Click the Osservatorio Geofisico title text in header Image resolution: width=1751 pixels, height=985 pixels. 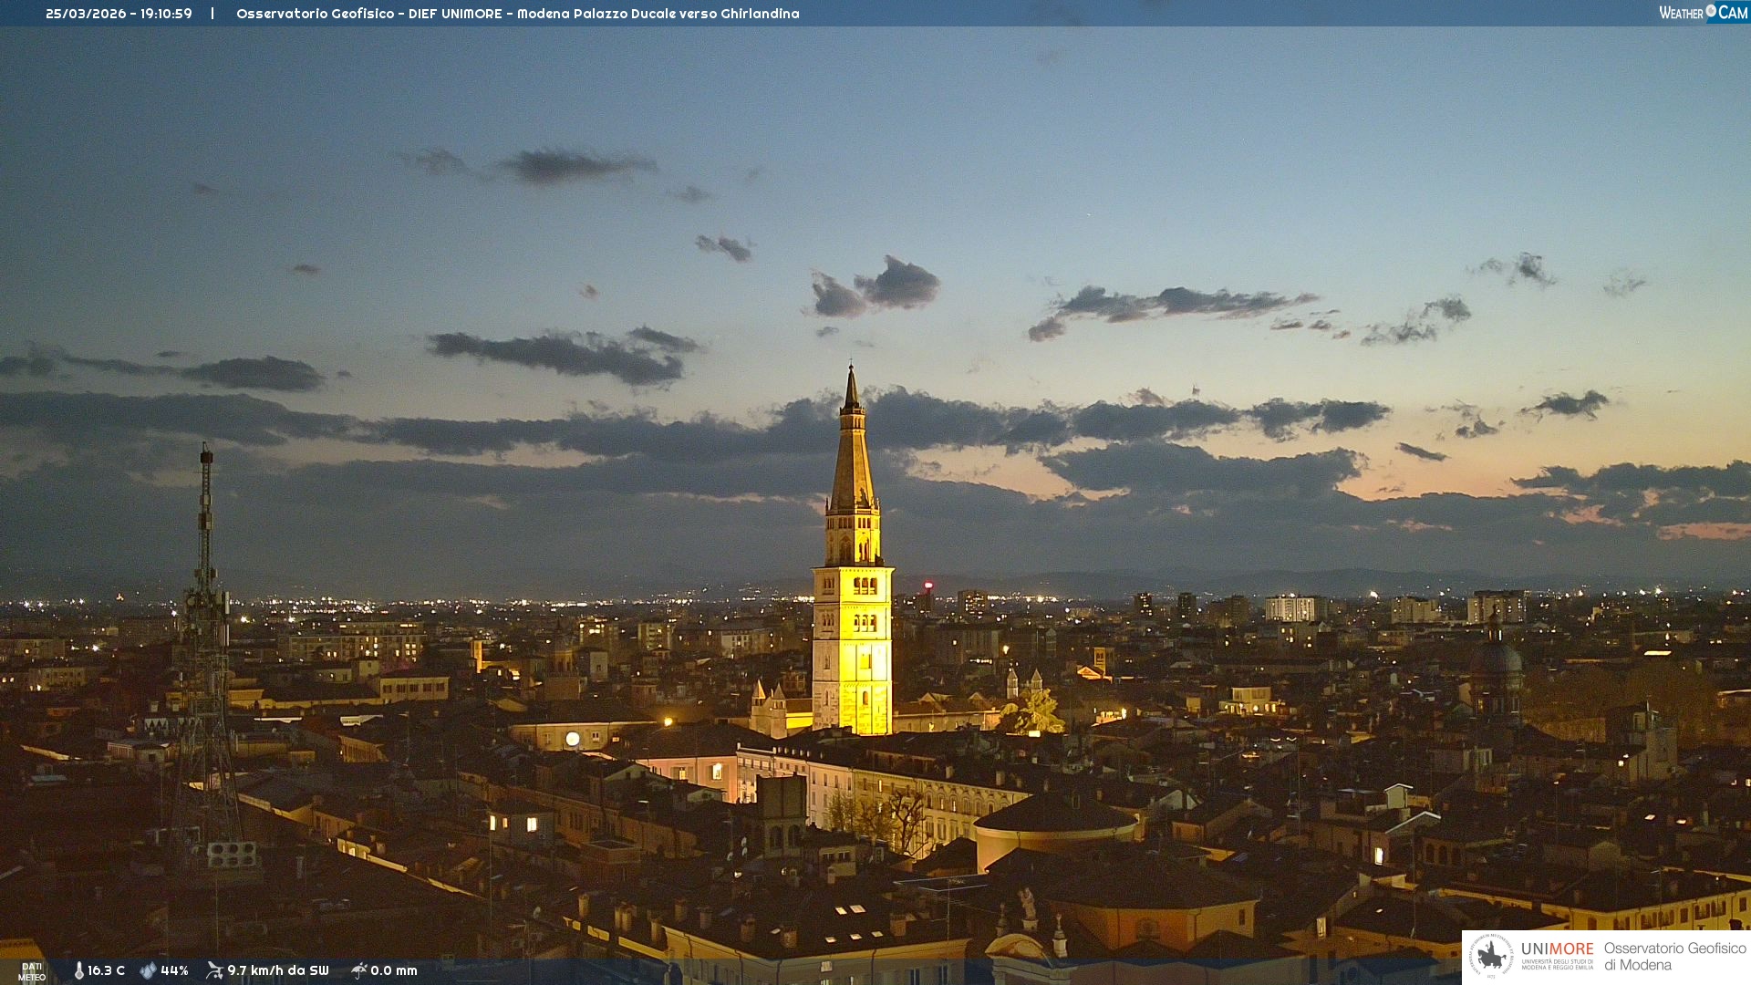(x=316, y=14)
